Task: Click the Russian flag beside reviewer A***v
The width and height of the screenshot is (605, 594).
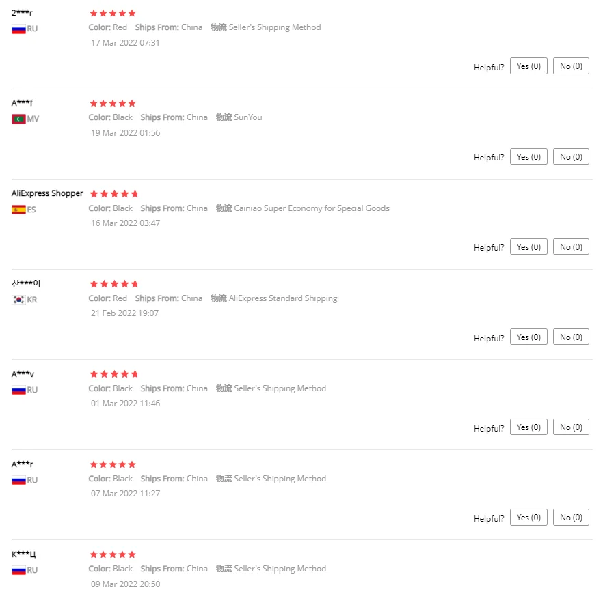Action: pos(18,390)
